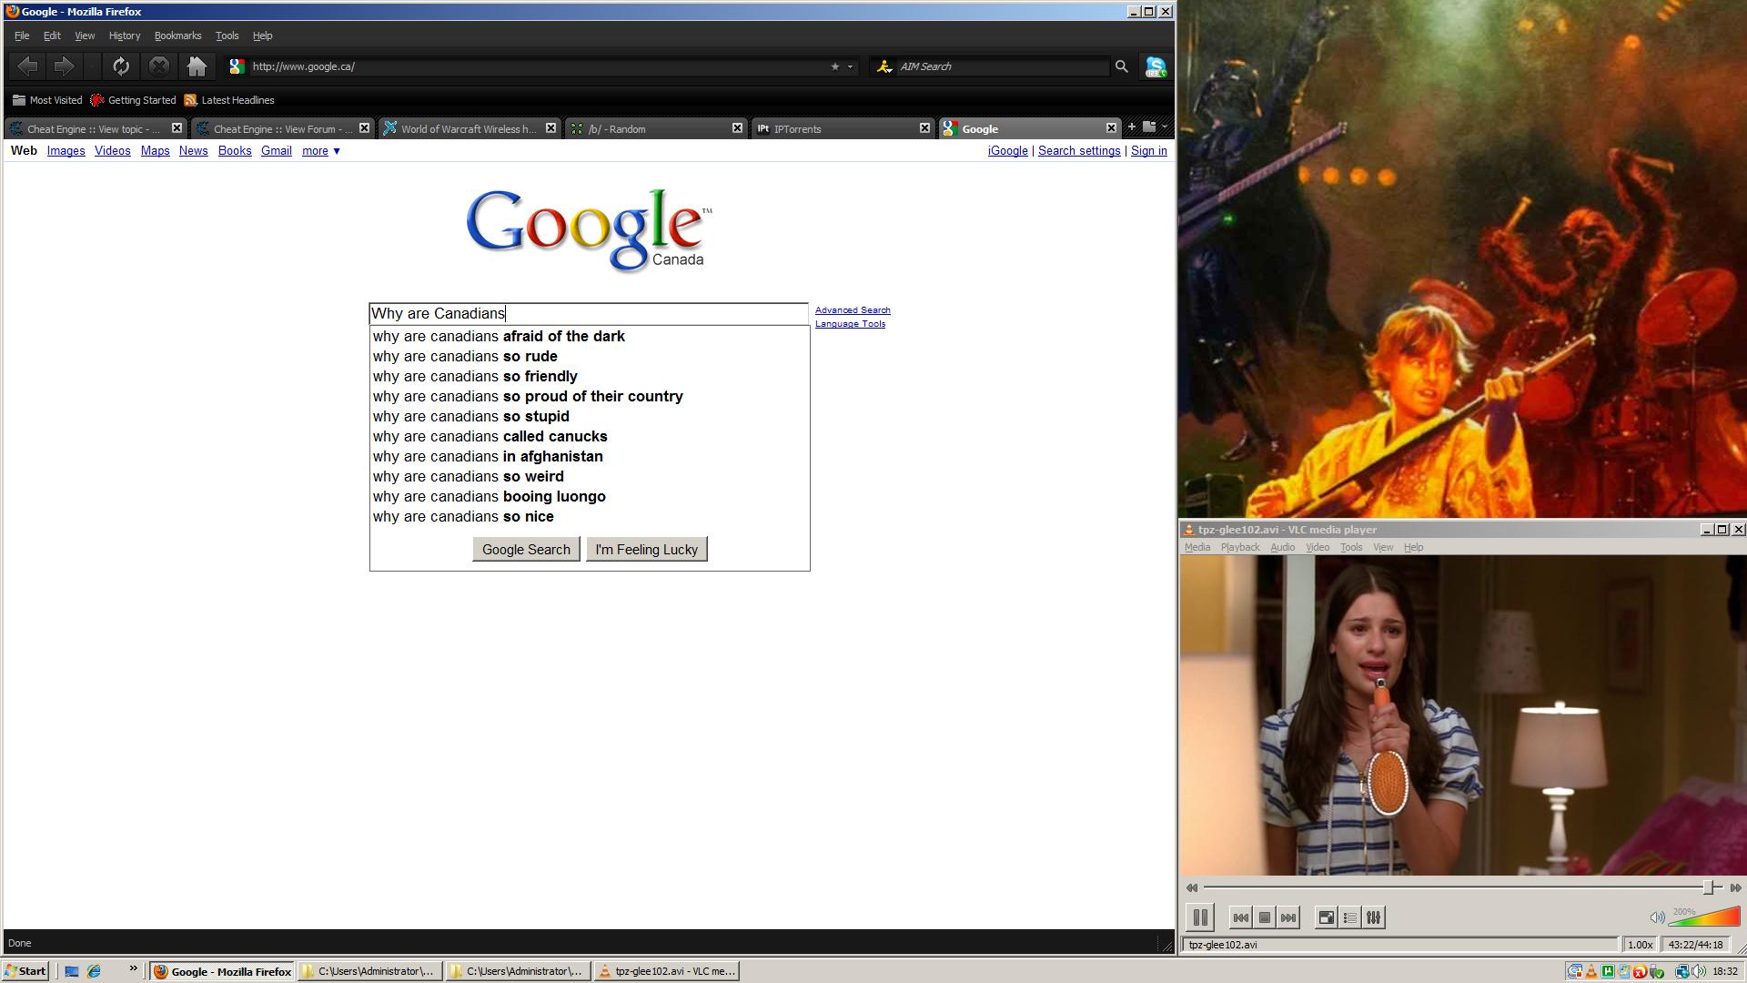Open VLC Playback menu
This screenshot has height=983, width=1747.
(x=1240, y=547)
